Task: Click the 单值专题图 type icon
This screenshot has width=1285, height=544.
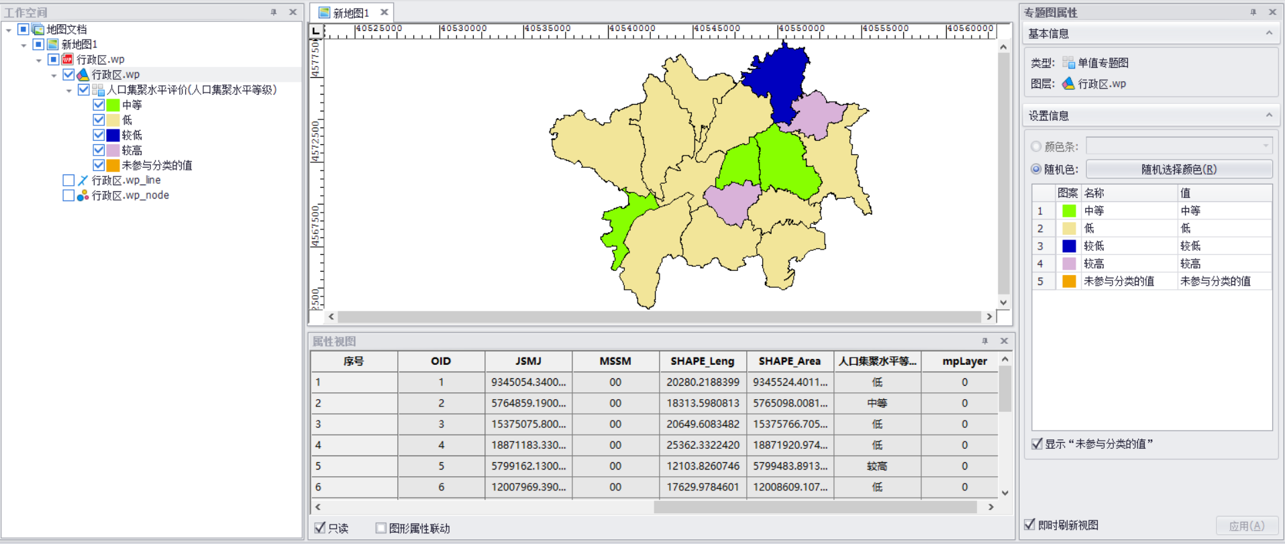Action: (x=1069, y=63)
